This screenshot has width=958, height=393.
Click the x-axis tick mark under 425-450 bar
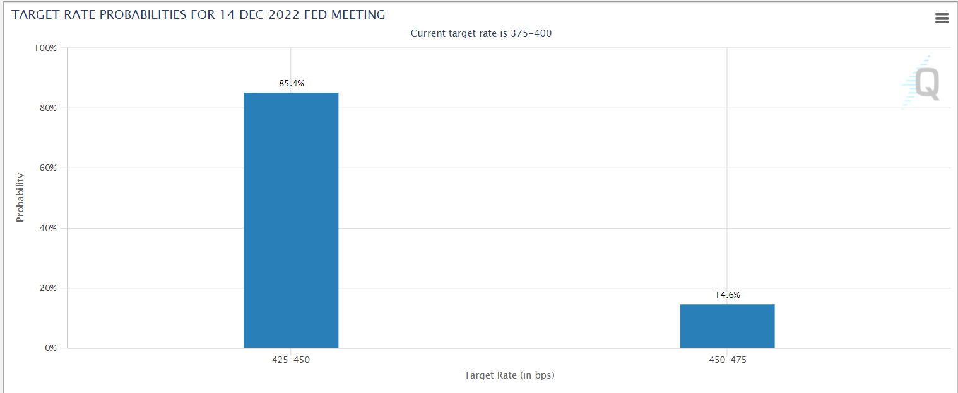[x=291, y=350]
